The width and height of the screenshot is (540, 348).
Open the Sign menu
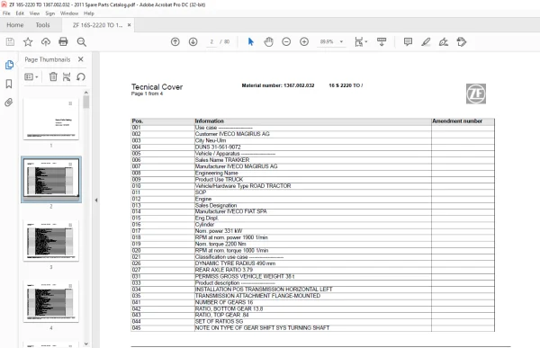[x=49, y=13]
